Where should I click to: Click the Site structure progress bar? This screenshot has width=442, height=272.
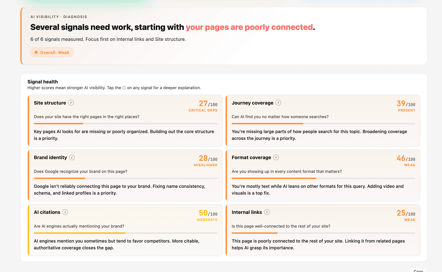126,124
